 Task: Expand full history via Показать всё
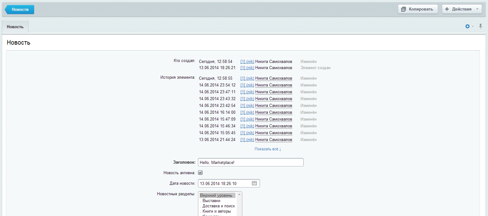point(268,149)
